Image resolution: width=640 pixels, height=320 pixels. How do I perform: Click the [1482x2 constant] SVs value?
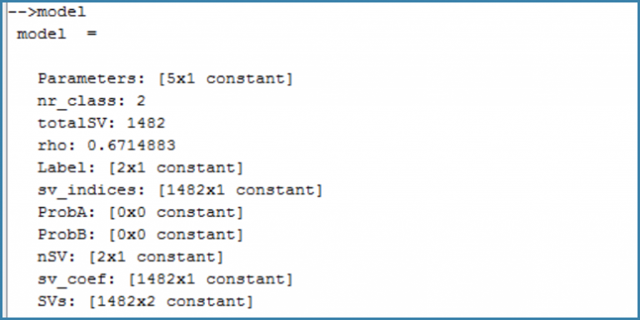point(170,302)
